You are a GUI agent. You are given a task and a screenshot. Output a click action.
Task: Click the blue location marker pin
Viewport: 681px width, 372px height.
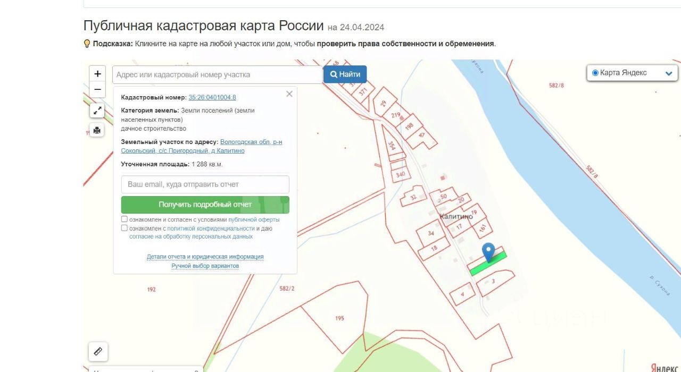[488, 252]
